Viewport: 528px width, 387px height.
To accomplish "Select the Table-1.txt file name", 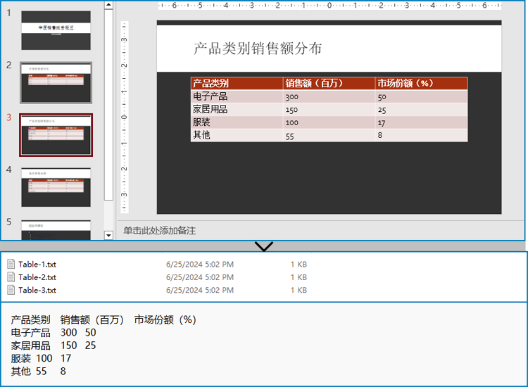I will pyautogui.click(x=37, y=264).
